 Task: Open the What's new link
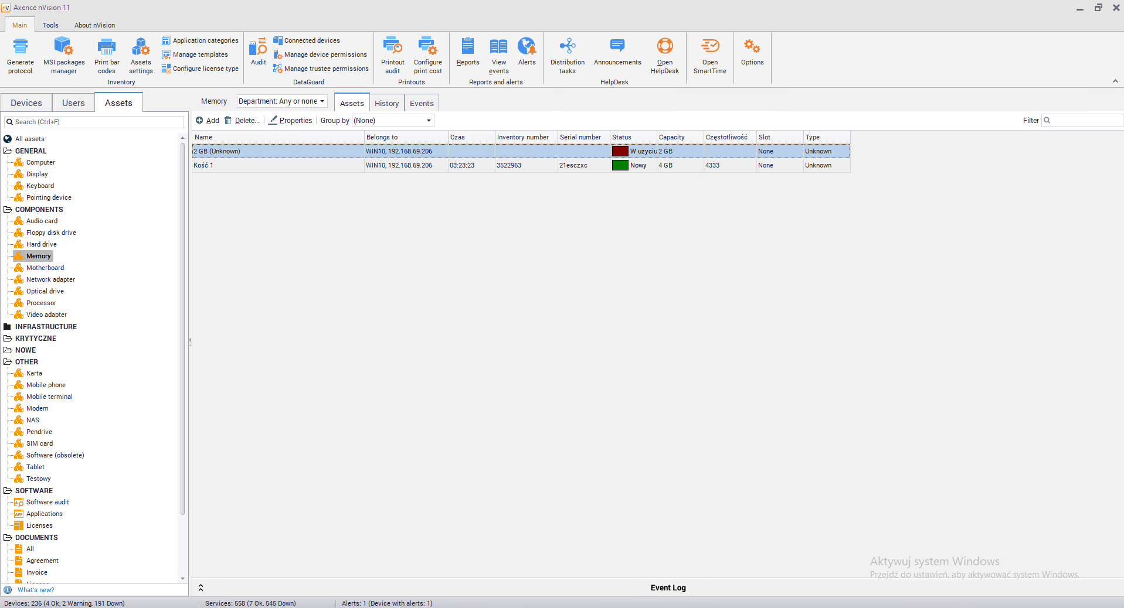[x=36, y=590]
